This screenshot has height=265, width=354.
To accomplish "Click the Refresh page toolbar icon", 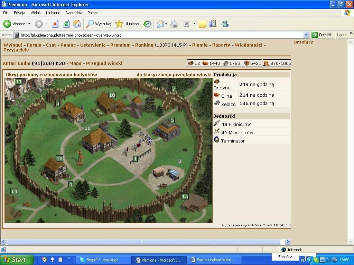I will pos(66,24).
